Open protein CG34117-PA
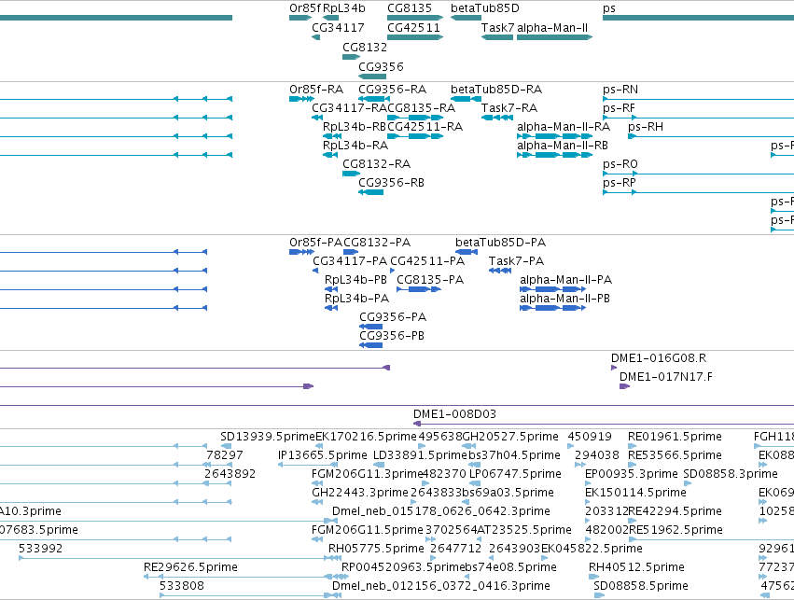This screenshot has height=600, width=794. (350, 262)
